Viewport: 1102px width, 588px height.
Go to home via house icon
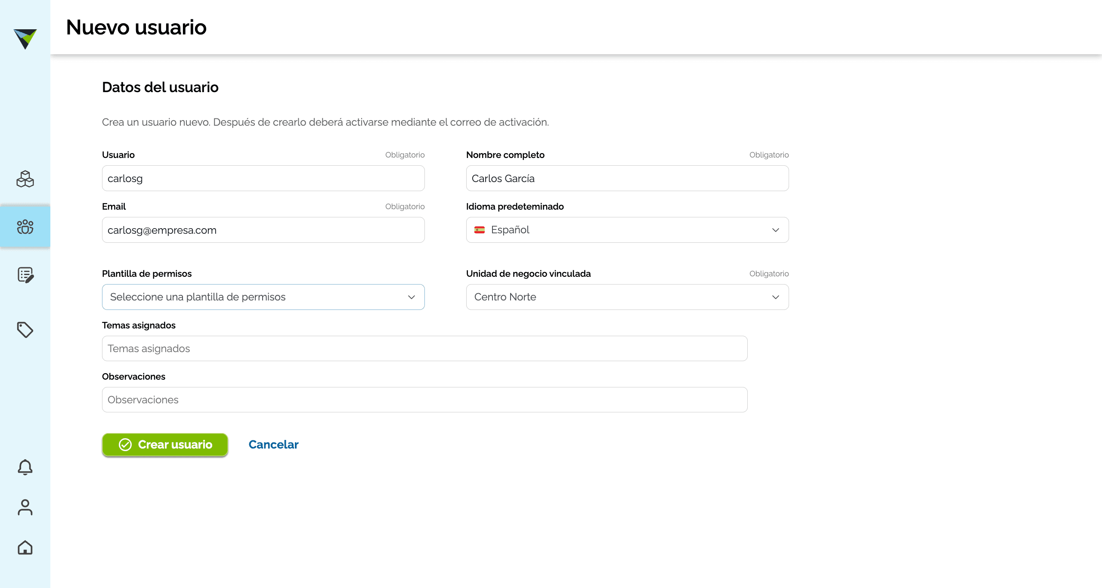pyautogui.click(x=25, y=548)
